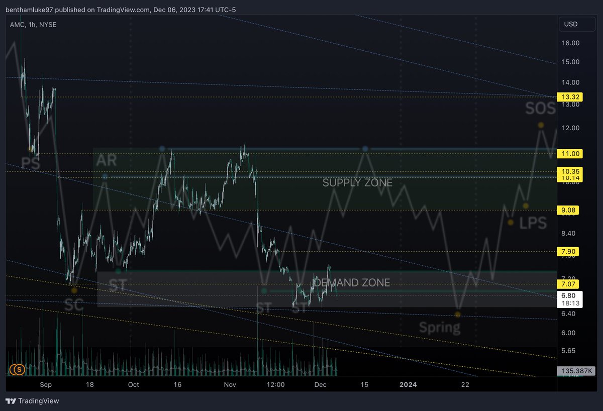Select the LPS annotation label

(x=533, y=223)
